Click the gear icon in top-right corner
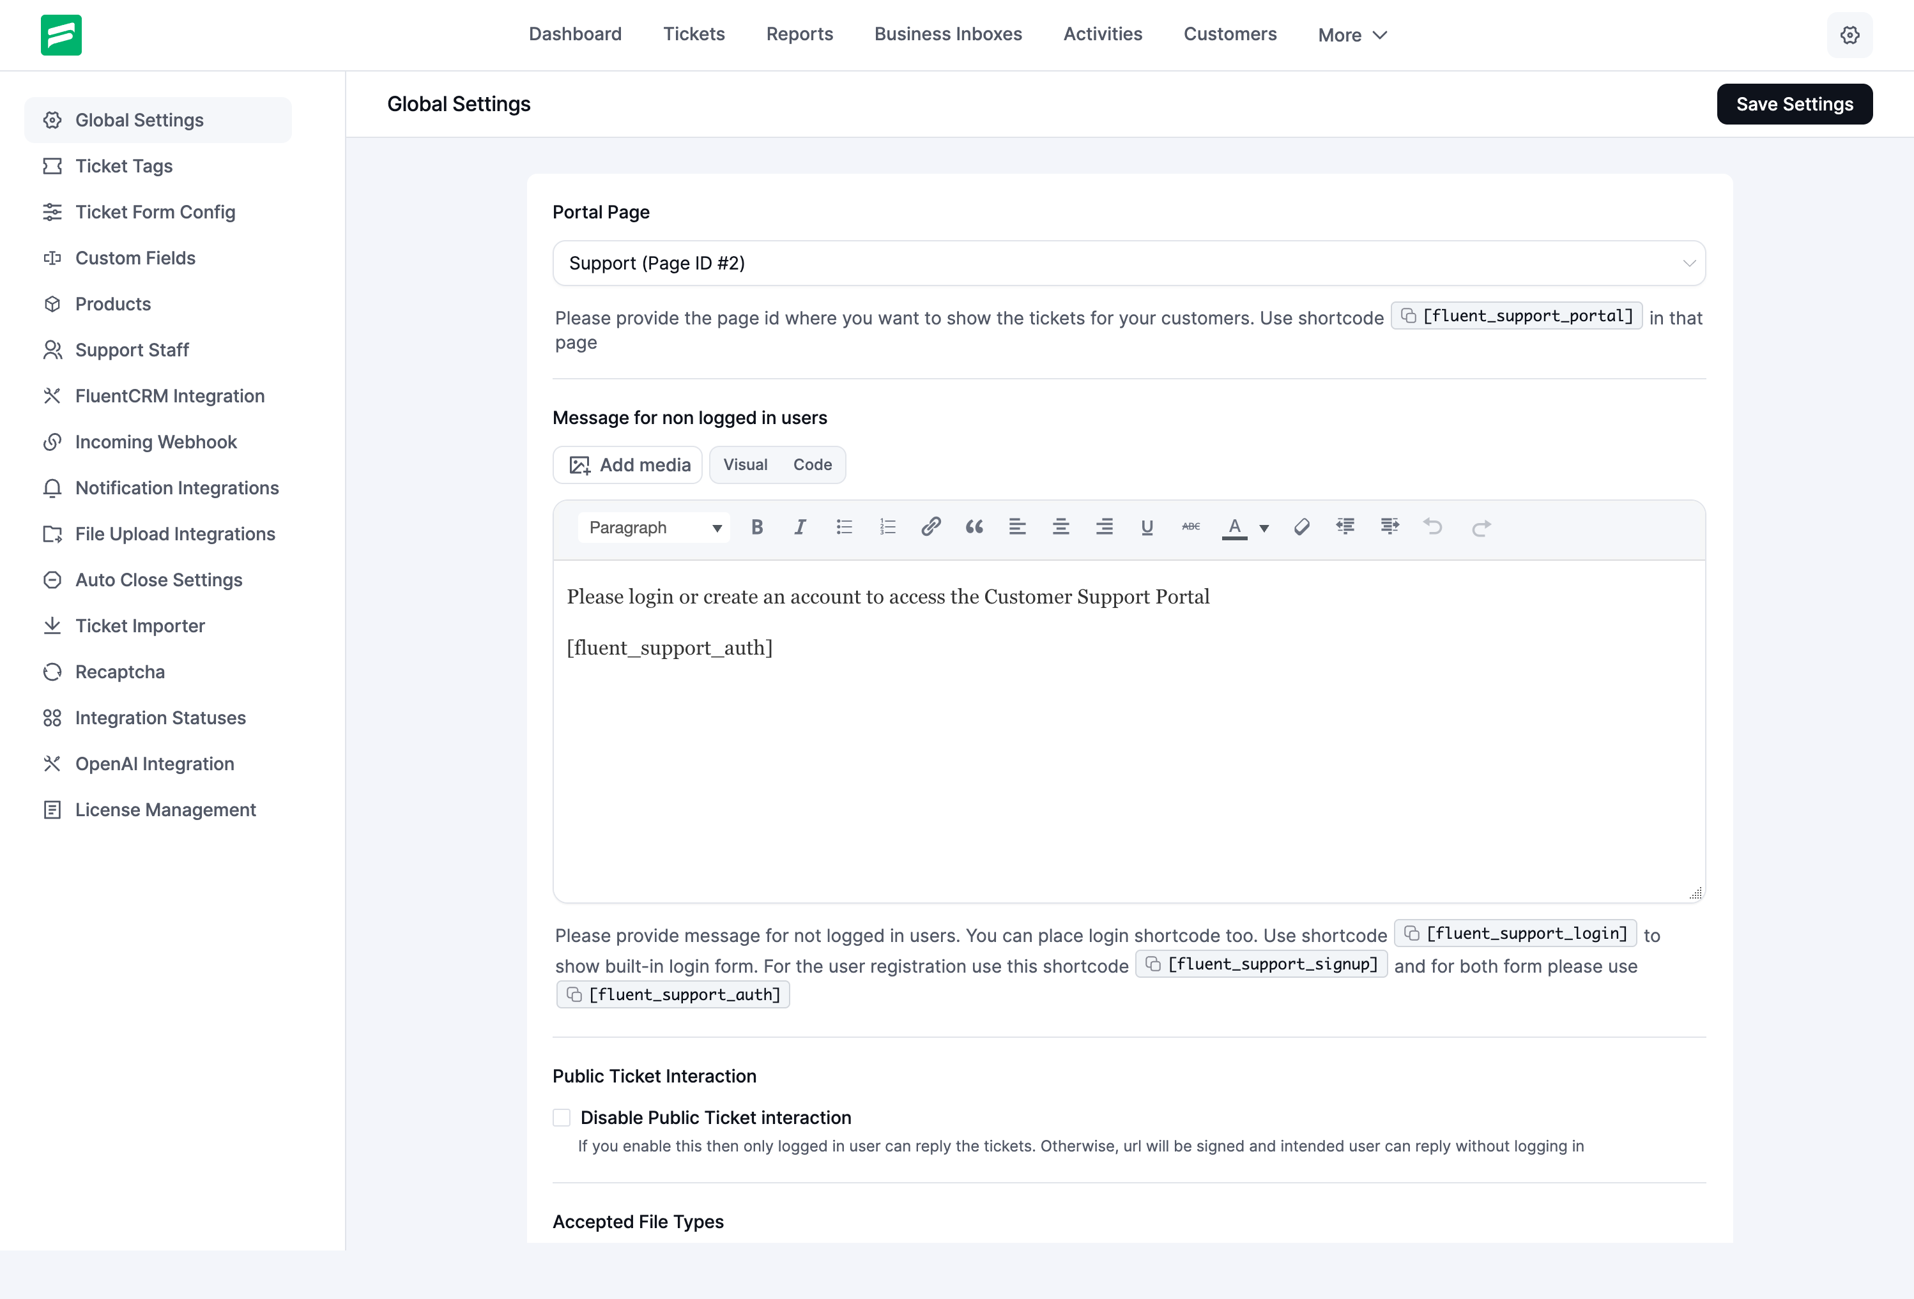 click(x=1849, y=35)
